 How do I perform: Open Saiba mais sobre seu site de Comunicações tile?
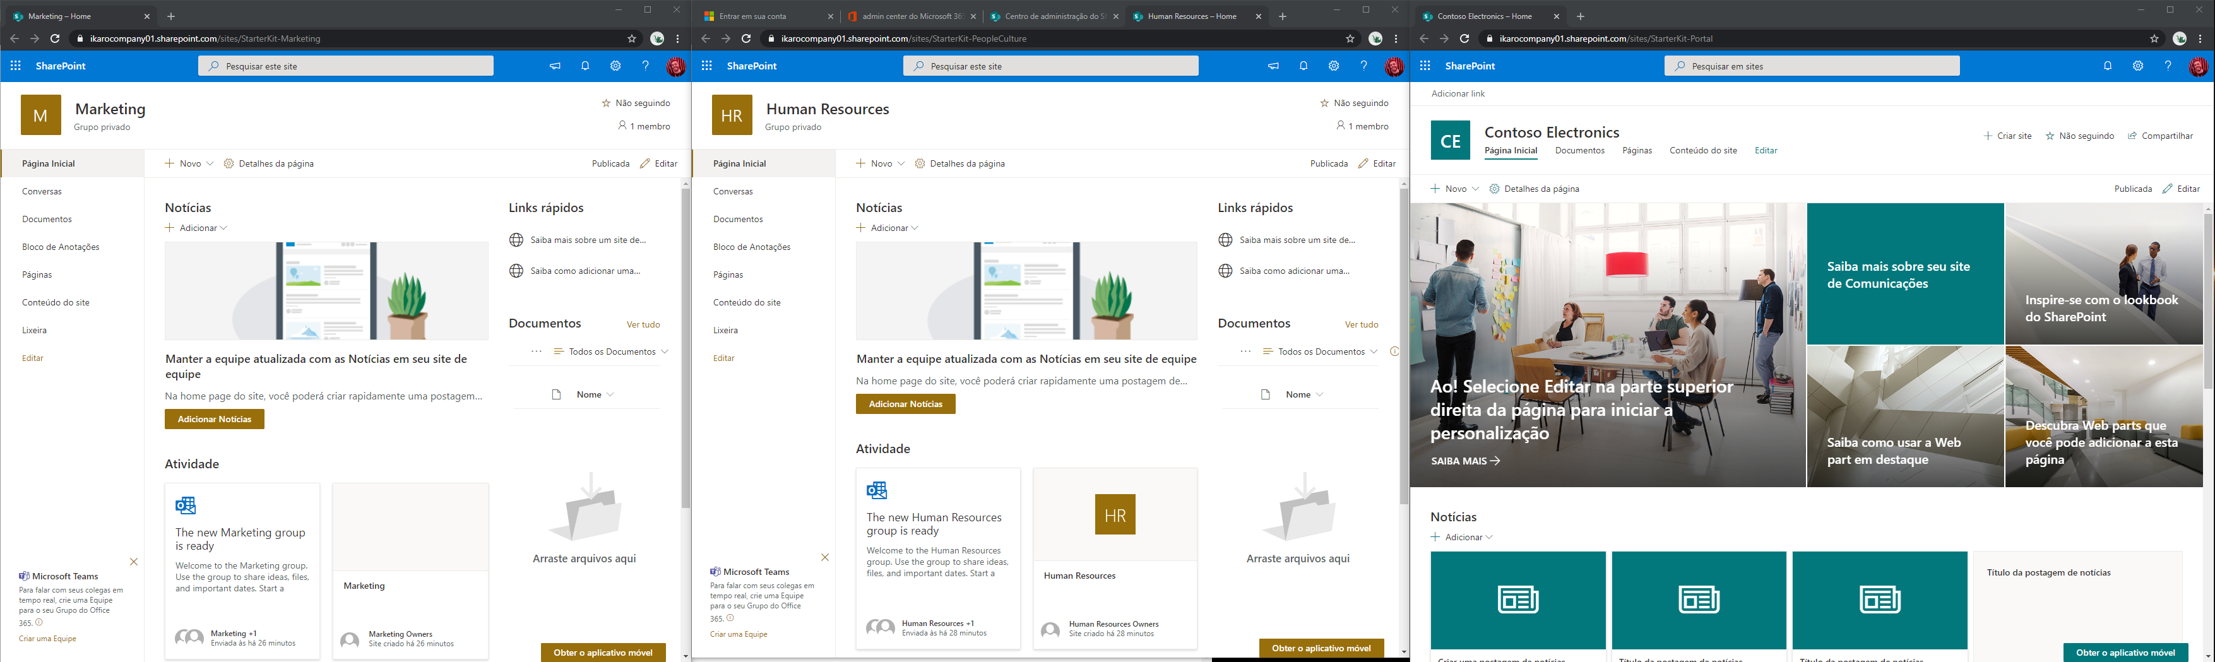point(1906,275)
